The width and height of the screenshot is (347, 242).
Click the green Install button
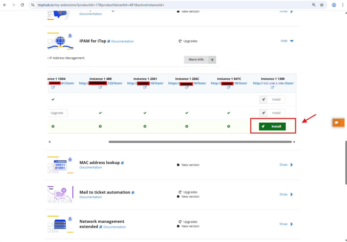pos(272,126)
